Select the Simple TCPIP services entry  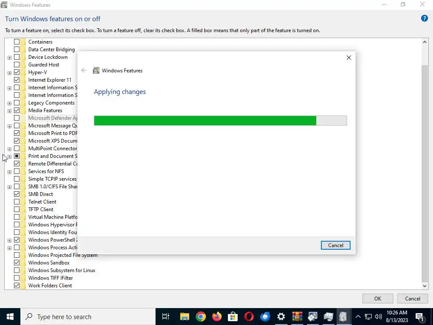tap(52, 179)
